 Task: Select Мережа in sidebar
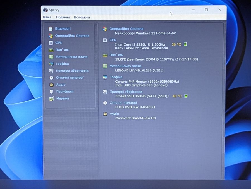coord(63,98)
